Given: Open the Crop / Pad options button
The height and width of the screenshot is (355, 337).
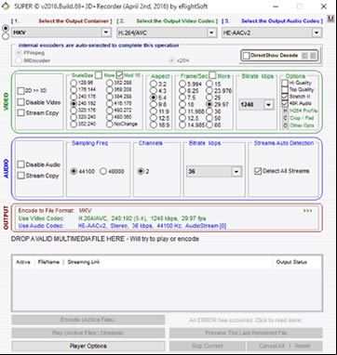Looking at the screenshot, I should 285,118.
